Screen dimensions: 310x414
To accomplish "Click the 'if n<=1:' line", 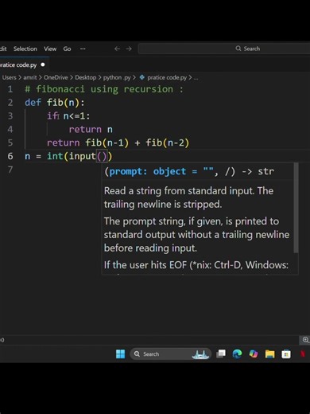I will pos(68,116).
